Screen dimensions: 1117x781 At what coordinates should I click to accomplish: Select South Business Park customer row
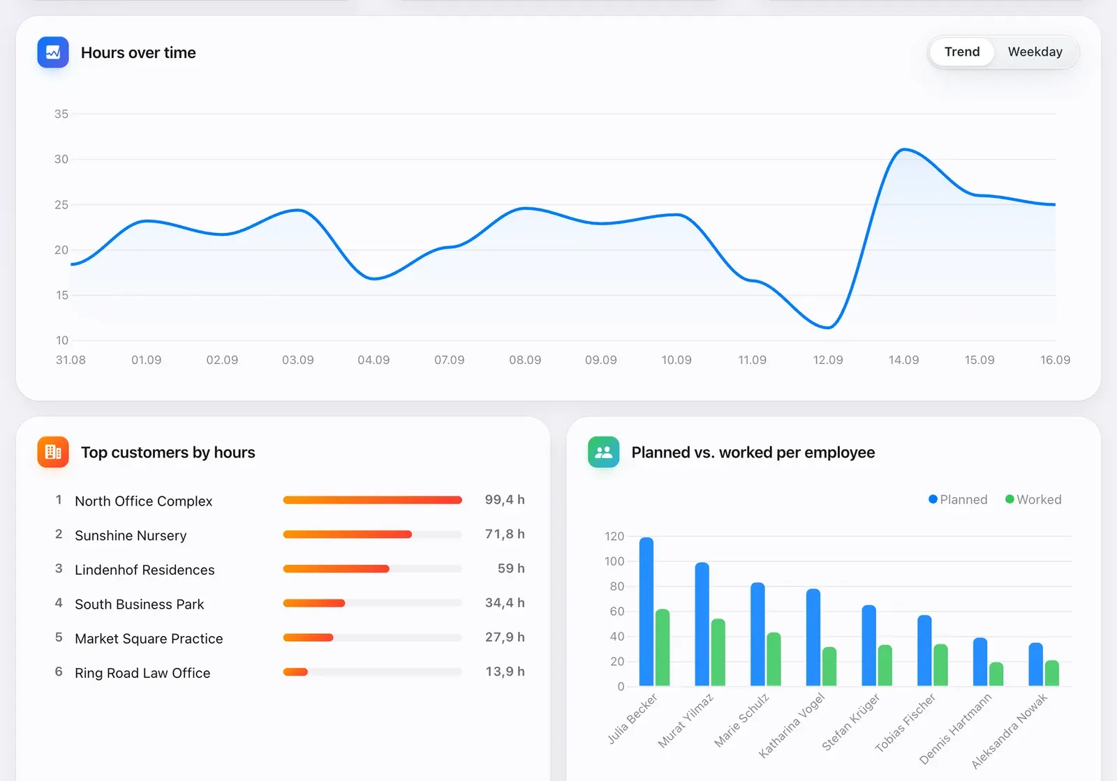coord(290,602)
